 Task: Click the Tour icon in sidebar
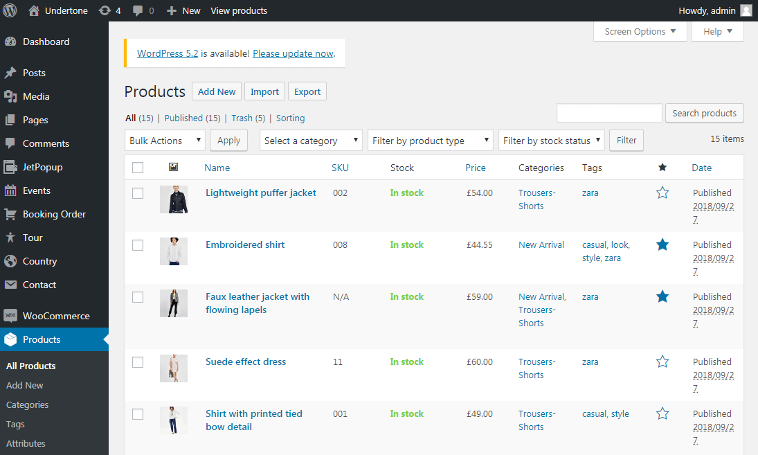click(10, 238)
